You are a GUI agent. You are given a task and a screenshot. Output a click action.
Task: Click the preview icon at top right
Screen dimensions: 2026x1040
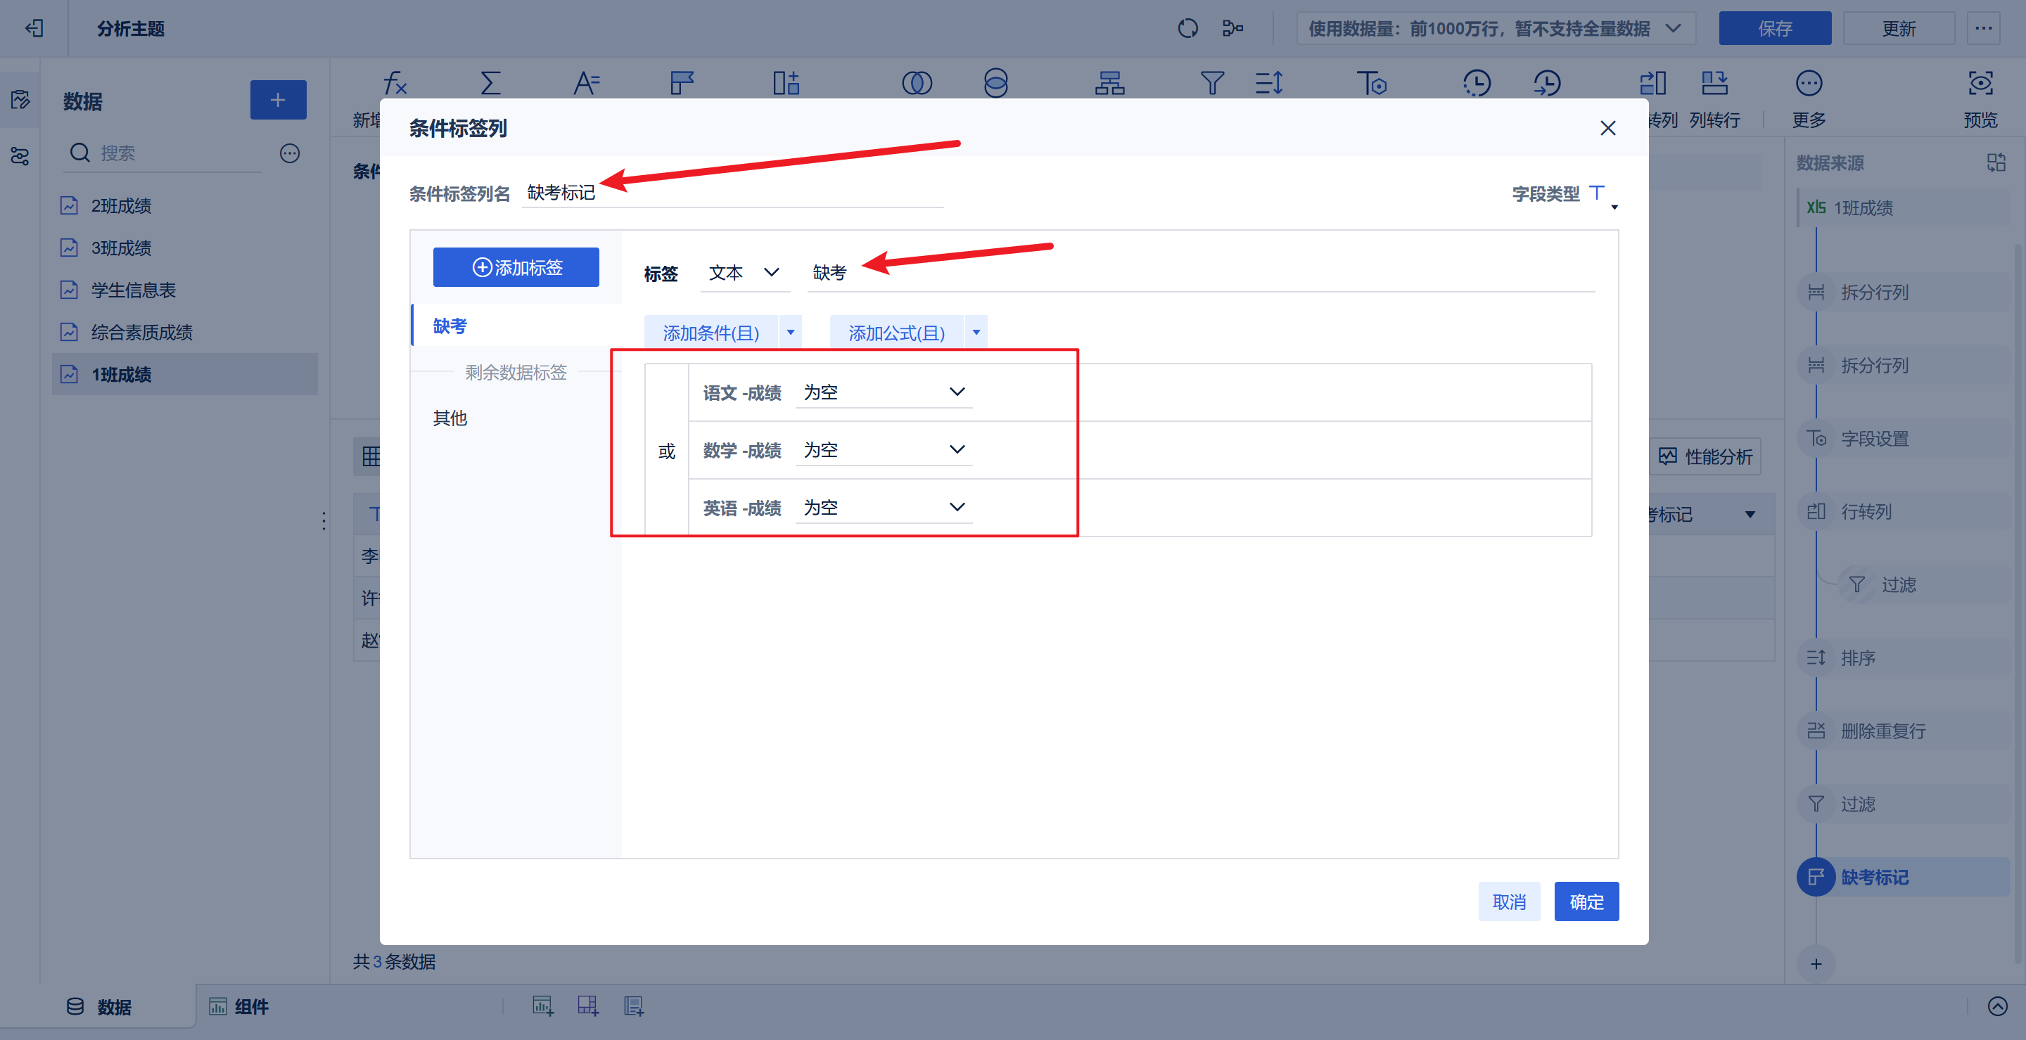click(1980, 82)
